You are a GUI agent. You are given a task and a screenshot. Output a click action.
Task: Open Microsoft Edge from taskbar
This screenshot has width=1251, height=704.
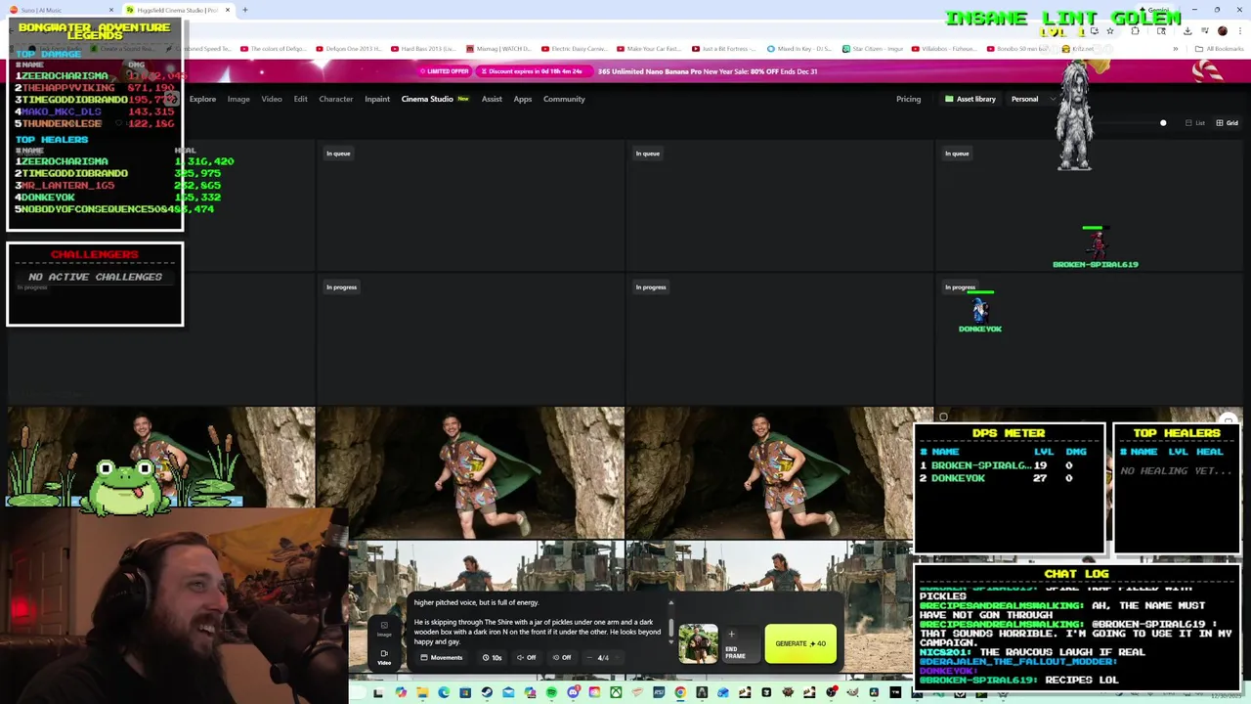click(x=444, y=693)
